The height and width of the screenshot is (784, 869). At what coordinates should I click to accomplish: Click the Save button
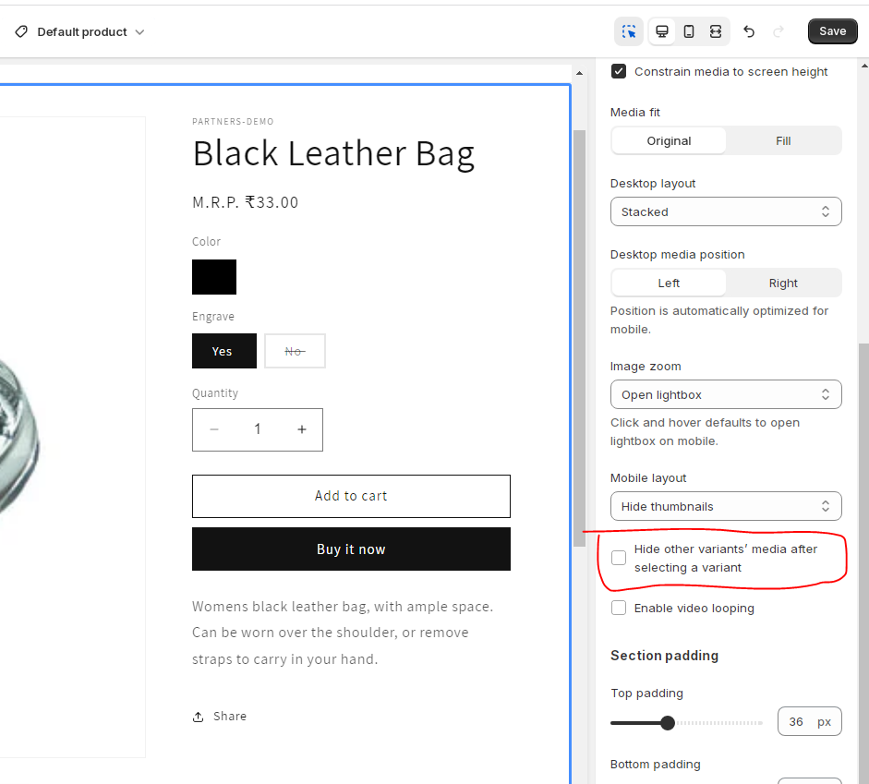coord(832,31)
